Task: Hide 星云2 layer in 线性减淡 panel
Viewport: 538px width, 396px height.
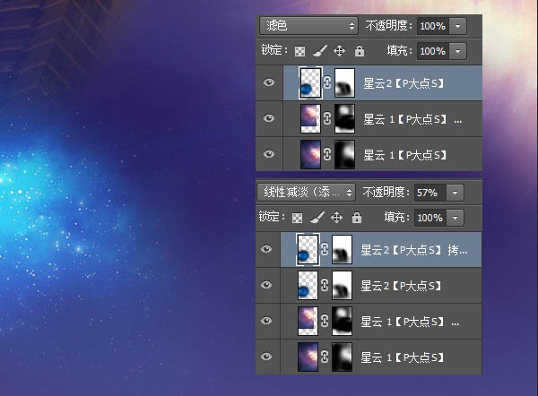Action: pos(266,285)
